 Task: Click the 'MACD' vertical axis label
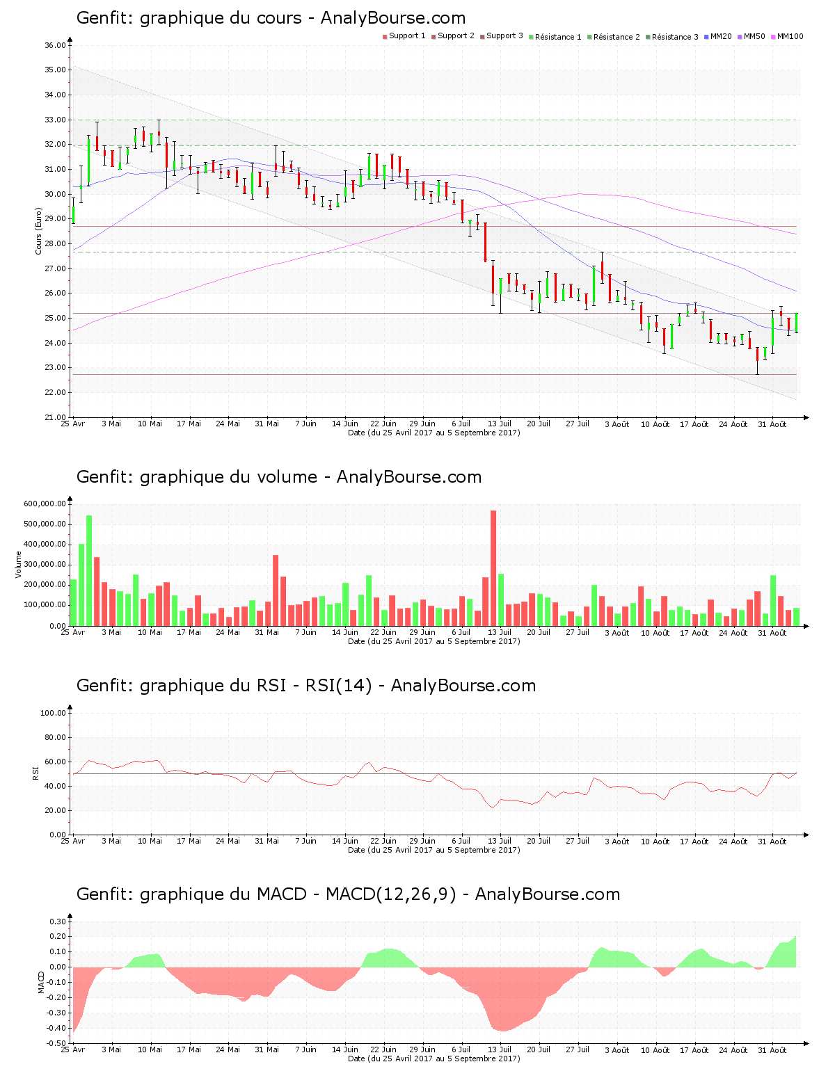coord(42,982)
